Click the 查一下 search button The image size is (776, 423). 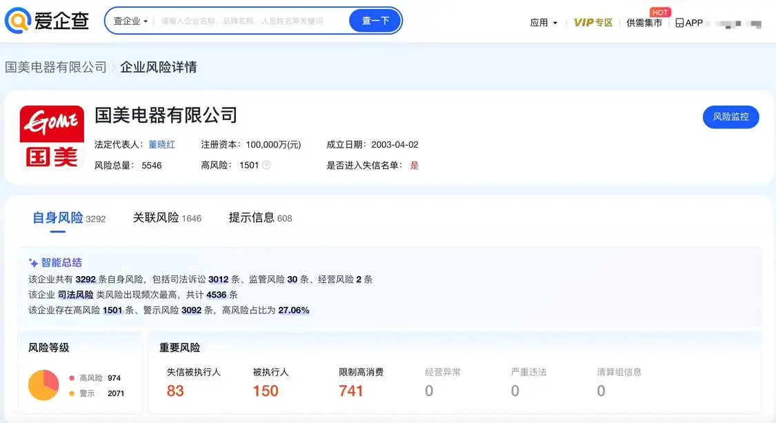point(375,21)
